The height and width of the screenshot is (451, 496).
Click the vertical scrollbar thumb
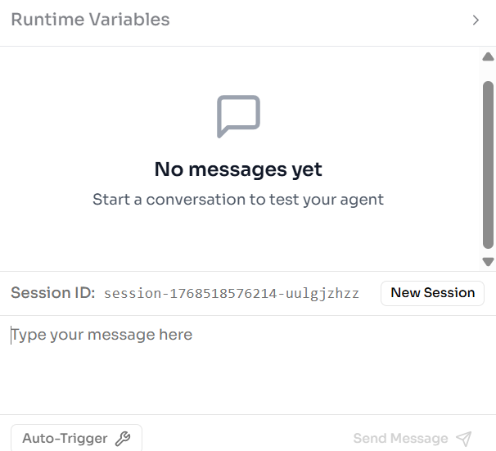click(488, 164)
